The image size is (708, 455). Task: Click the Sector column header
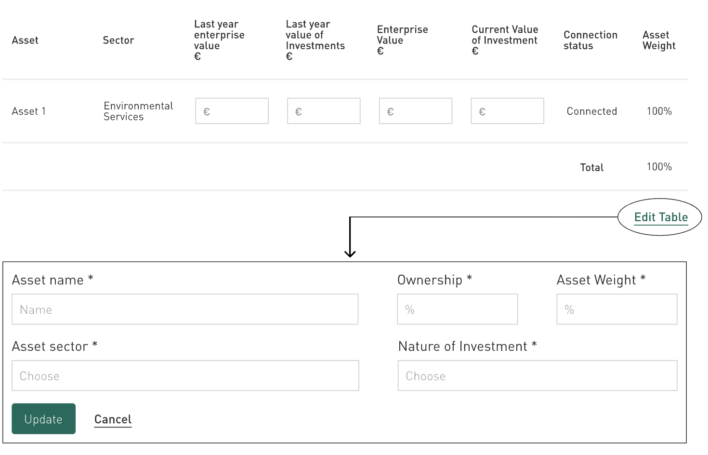click(x=118, y=40)
